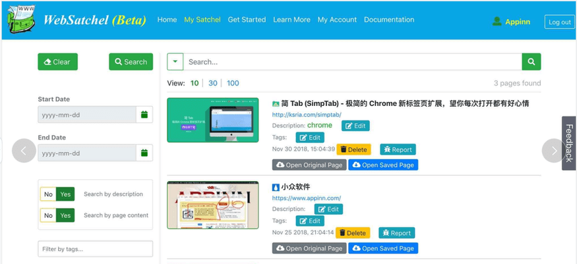Click the 小众软件 entry title

(295, 187)
